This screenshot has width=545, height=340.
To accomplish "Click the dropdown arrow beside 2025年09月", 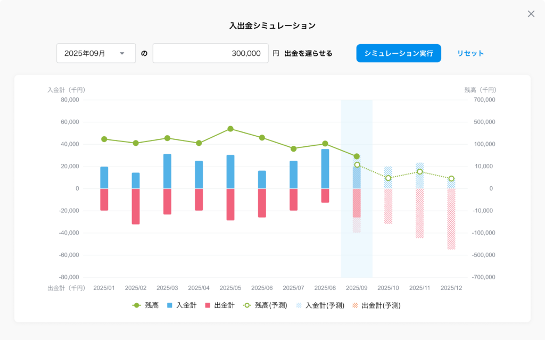I will coord(122,53).
